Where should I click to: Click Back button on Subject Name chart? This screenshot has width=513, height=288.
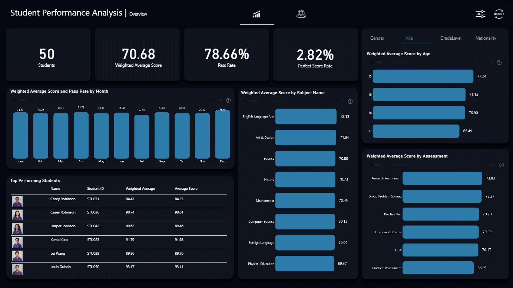(x=250, y=101)
